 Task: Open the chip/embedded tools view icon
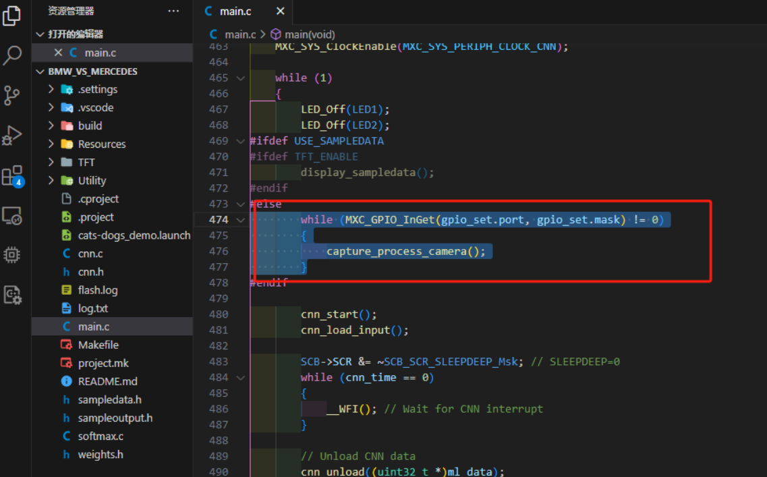click(11, 255)
